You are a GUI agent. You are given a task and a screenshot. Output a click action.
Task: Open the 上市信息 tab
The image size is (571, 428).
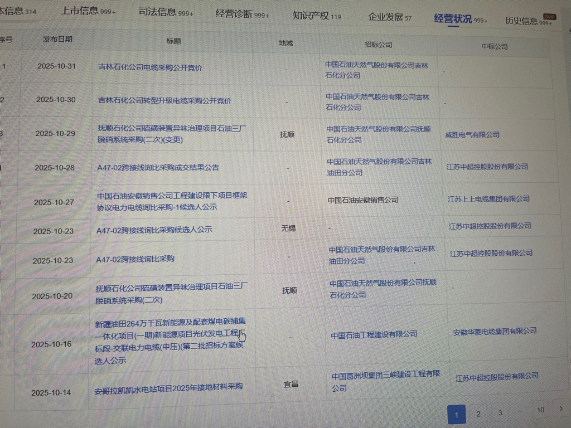tap(88, 11)
